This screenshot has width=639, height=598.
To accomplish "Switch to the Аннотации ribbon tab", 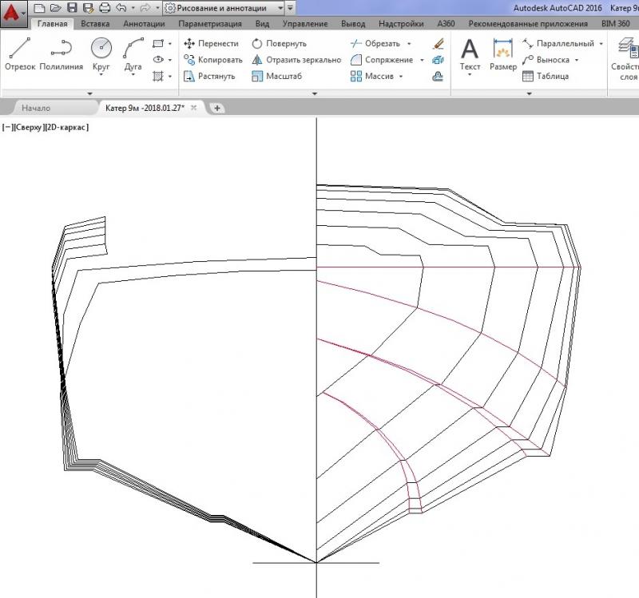I will pyautogui.click(x=144, y=24).
